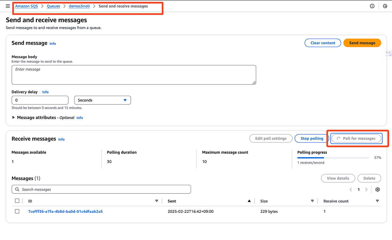Open the hamburger navigation menu
Viewport: 392px width, 240px height.
tap(8, 6)
